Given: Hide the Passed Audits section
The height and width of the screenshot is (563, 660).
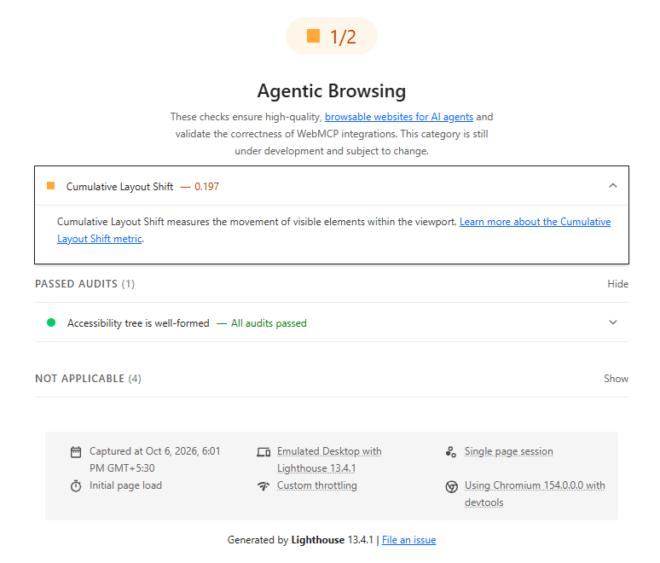Looking at the screenshot, I should pyautogui.click(x=617, y=284).
